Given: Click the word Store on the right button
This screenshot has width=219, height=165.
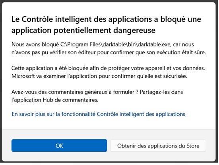Looking at the screenshot, I should pos(193,146).
